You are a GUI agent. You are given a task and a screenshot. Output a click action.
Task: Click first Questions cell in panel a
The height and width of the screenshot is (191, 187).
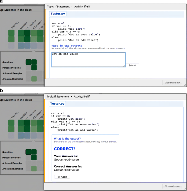coord(28,62)
